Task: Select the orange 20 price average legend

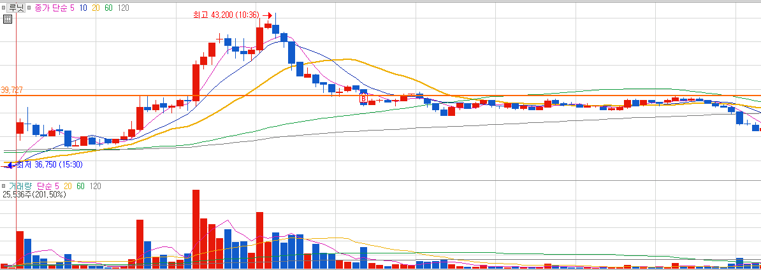Action: [96, 8]
